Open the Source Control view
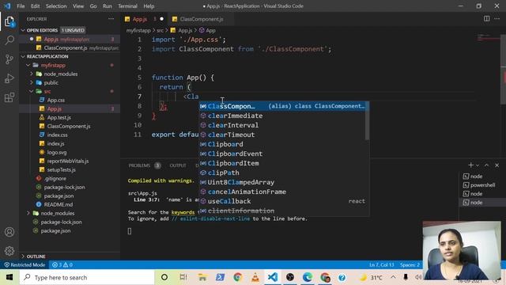The height and width of the screenshot is (285, 506). (x=9, y=59)
